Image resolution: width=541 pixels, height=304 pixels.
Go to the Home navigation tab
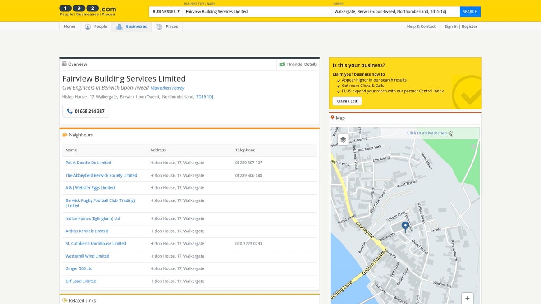[x=70, y=27]
